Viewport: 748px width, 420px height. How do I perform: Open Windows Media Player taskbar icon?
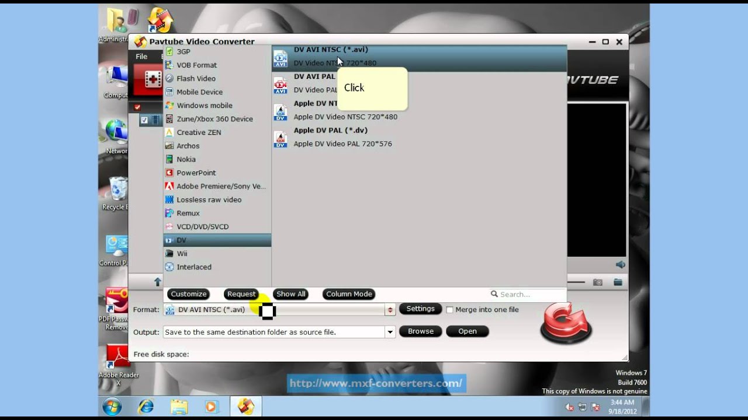212,407
